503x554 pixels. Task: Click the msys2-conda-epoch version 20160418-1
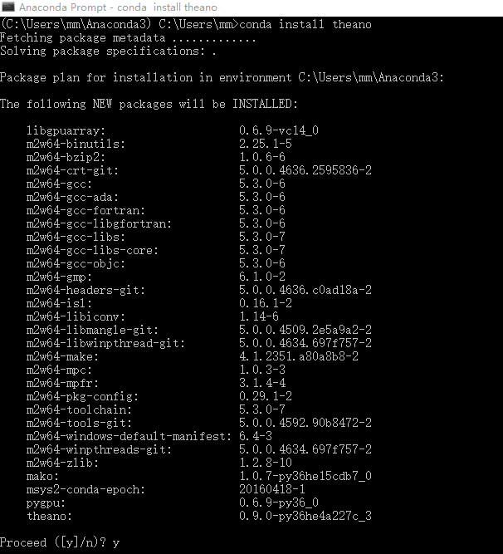coord(272,489)
